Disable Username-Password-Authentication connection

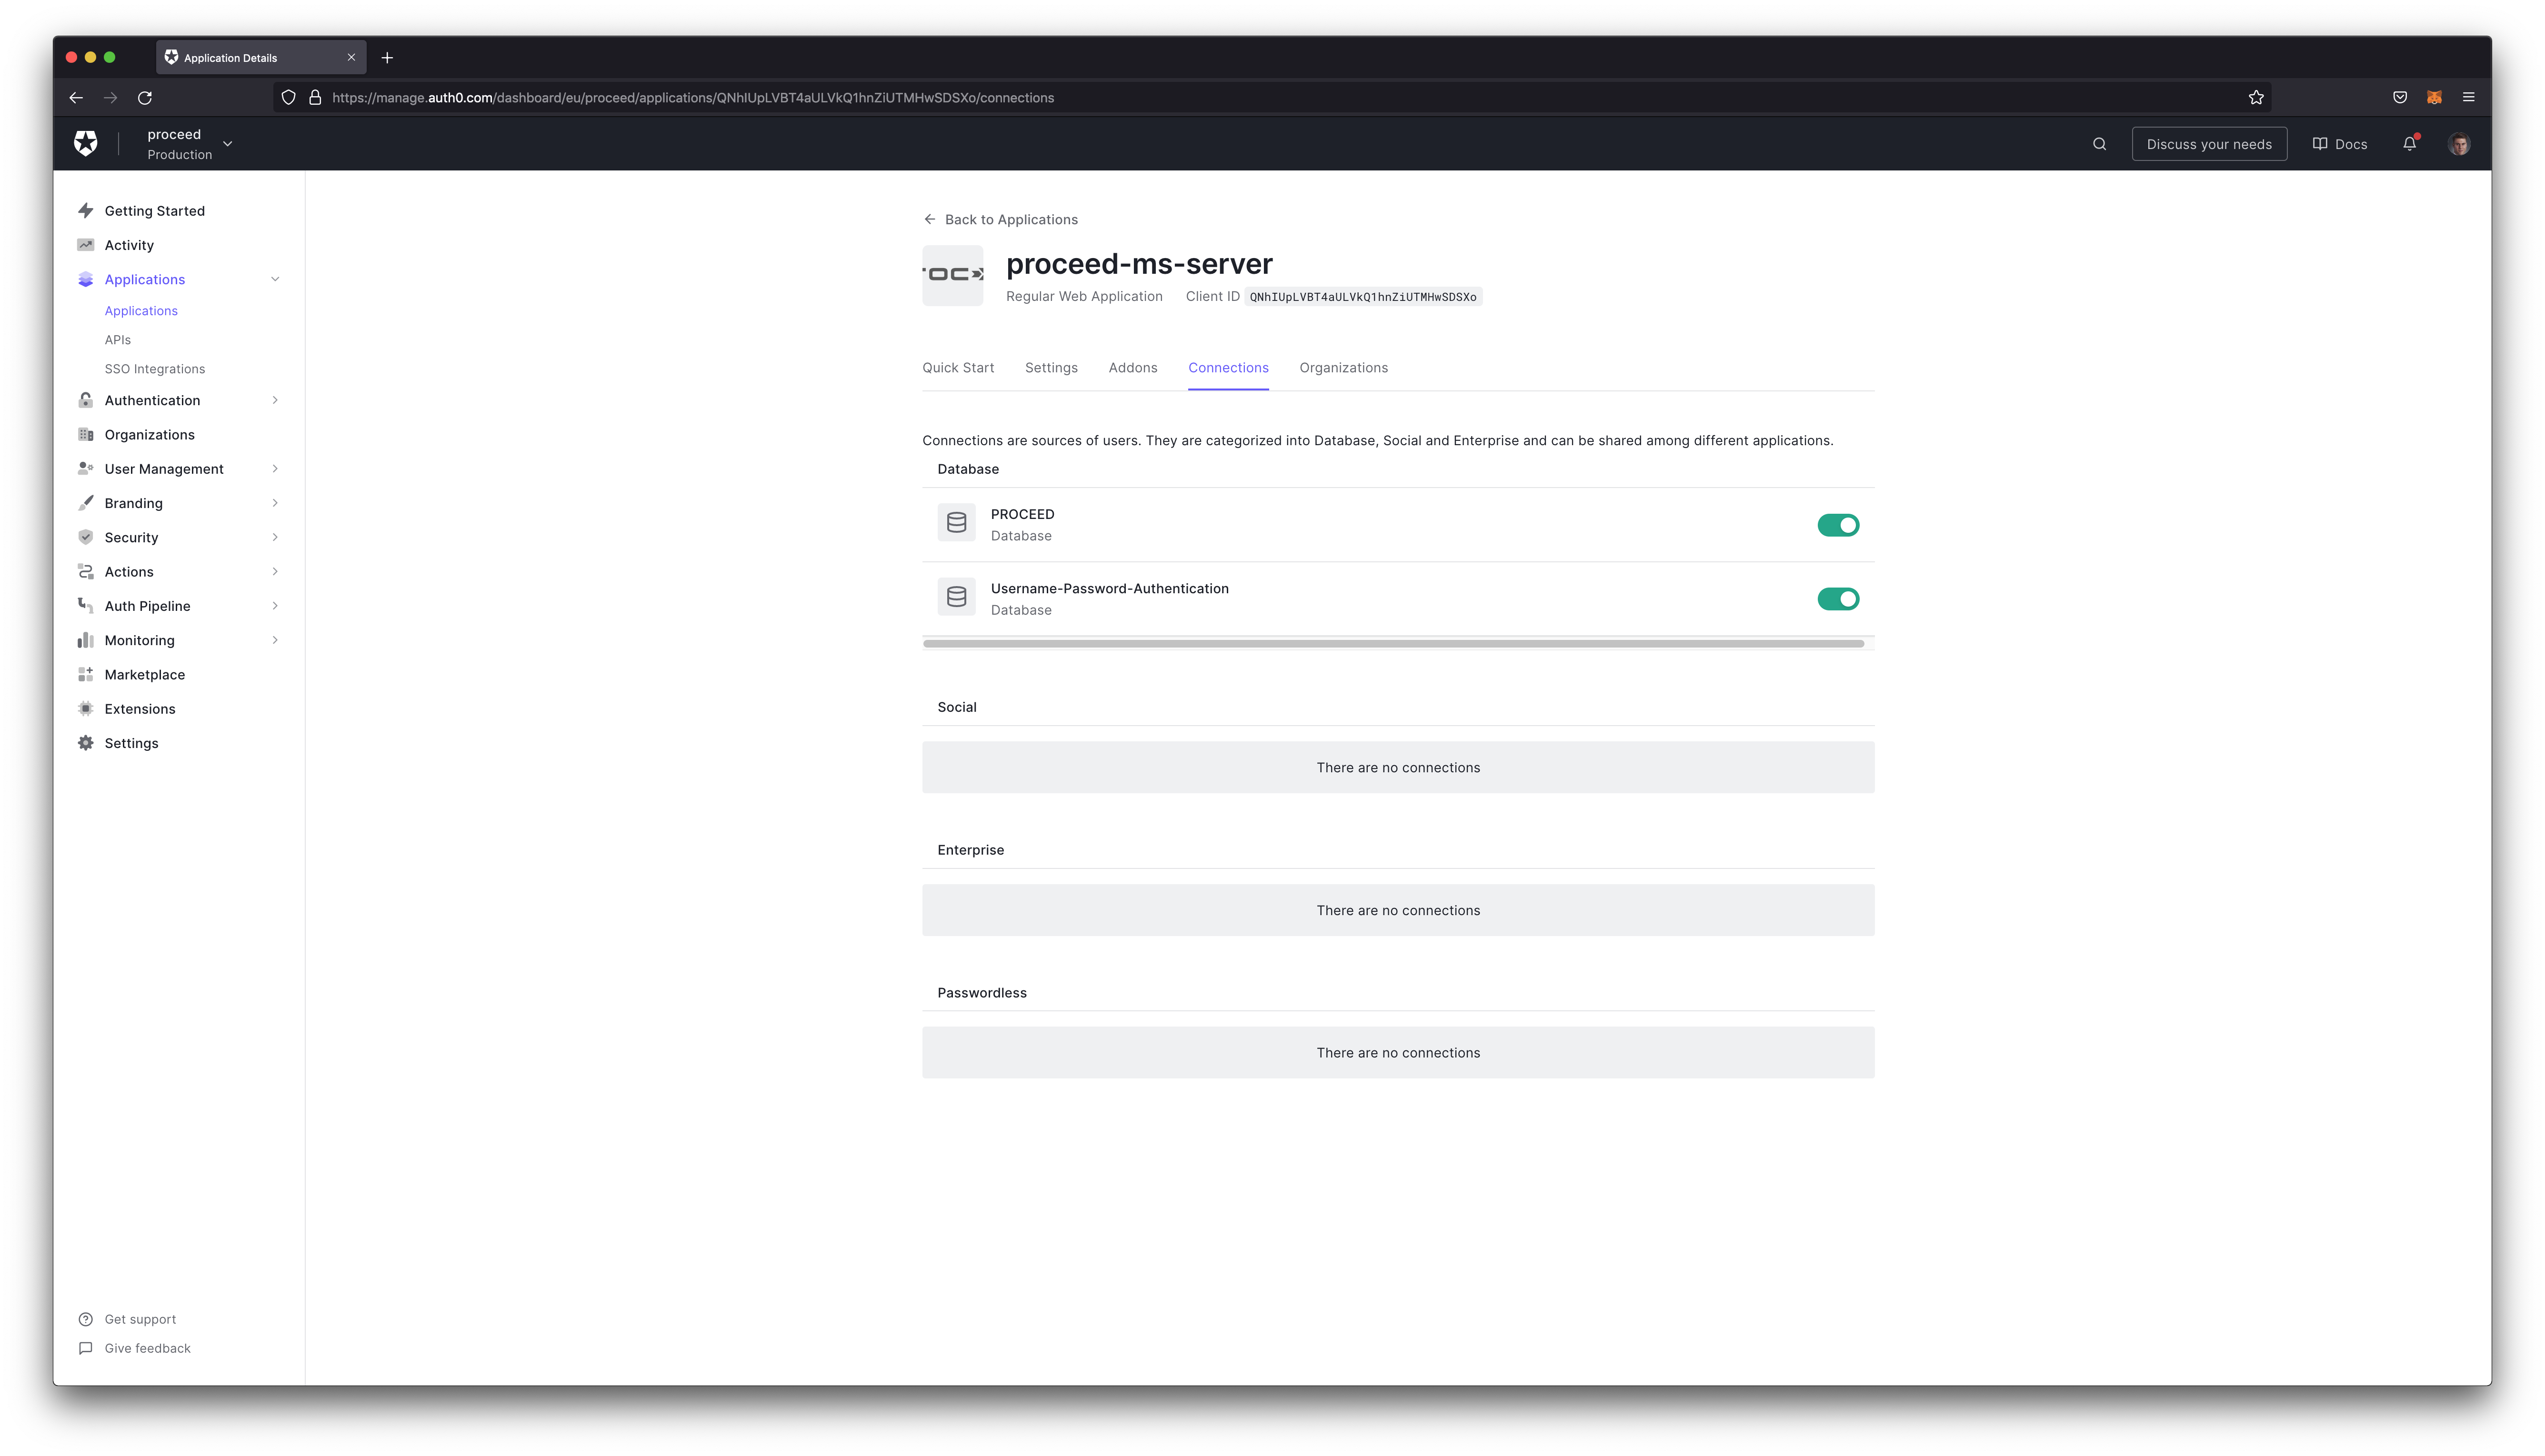1839,598
